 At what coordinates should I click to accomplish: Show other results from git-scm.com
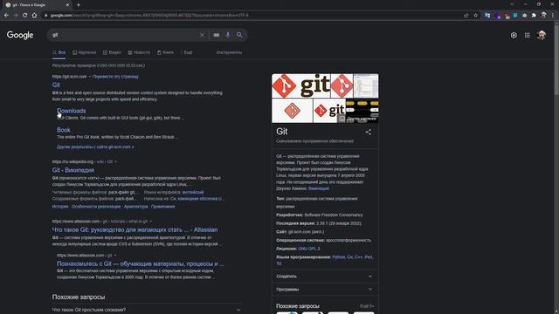[x=95, y=147]
